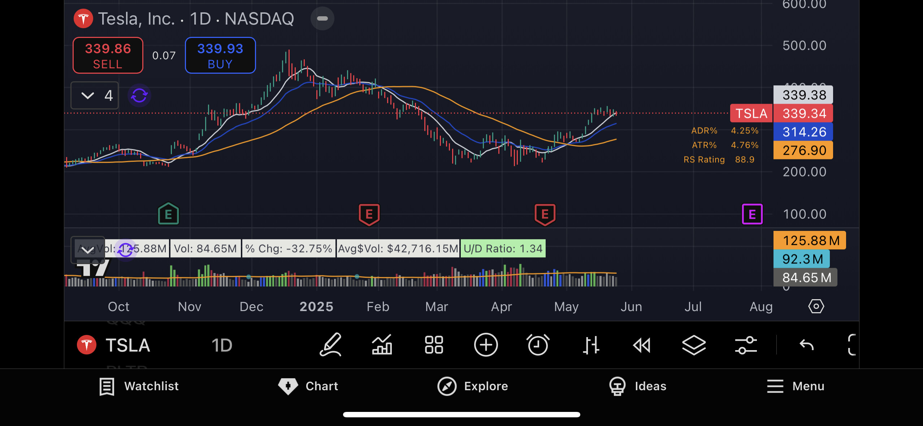Click the Tesla logo in chart title
This screenshot has width=923, height=426.
83,19
